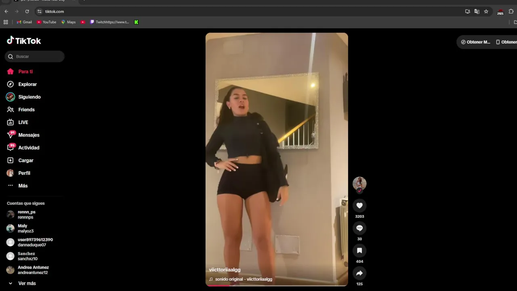Open user89739612390 account
Viewport: 517px width, 291px height.
(35, 242)
